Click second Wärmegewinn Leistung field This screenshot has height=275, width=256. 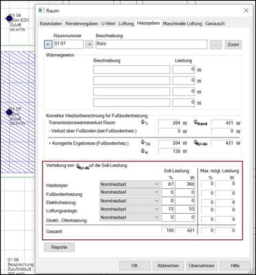point(184,80)
